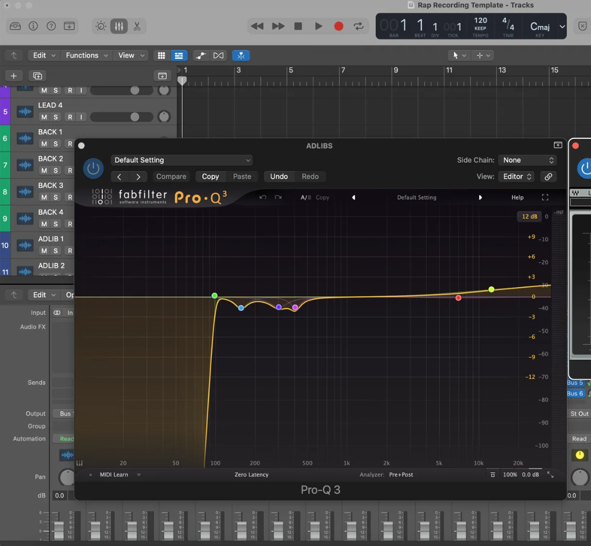Click the Zero Latency processing mode button
Viewport: 591px width, 546px height.
point(252,475)
